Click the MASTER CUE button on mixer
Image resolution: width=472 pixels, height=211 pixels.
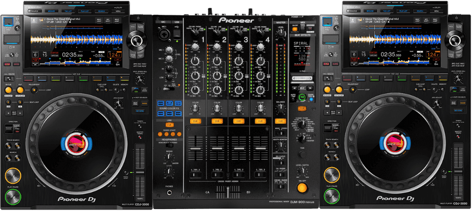(281, 121)
